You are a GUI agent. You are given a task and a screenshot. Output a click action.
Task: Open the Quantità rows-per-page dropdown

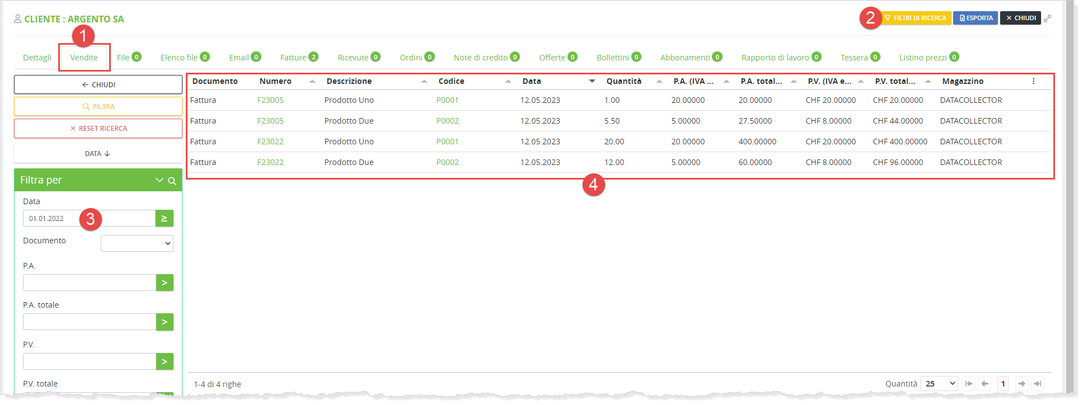tap(940, 384)
